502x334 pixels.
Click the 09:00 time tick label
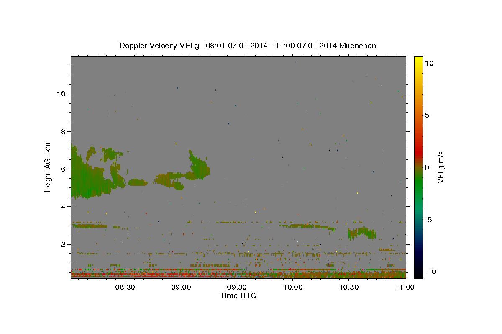pyautogui.click(x=181, y=287)
